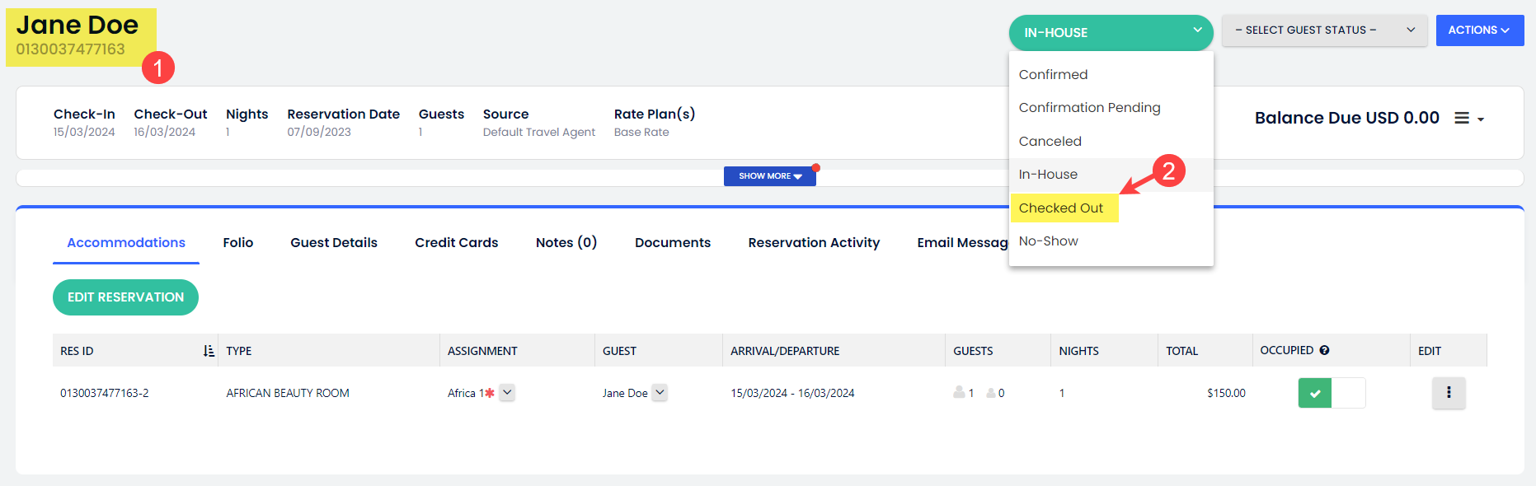Screen dimensions: 1536x486
Task: Open the three-dot edit menu for the room
Action: (1448, 393)
